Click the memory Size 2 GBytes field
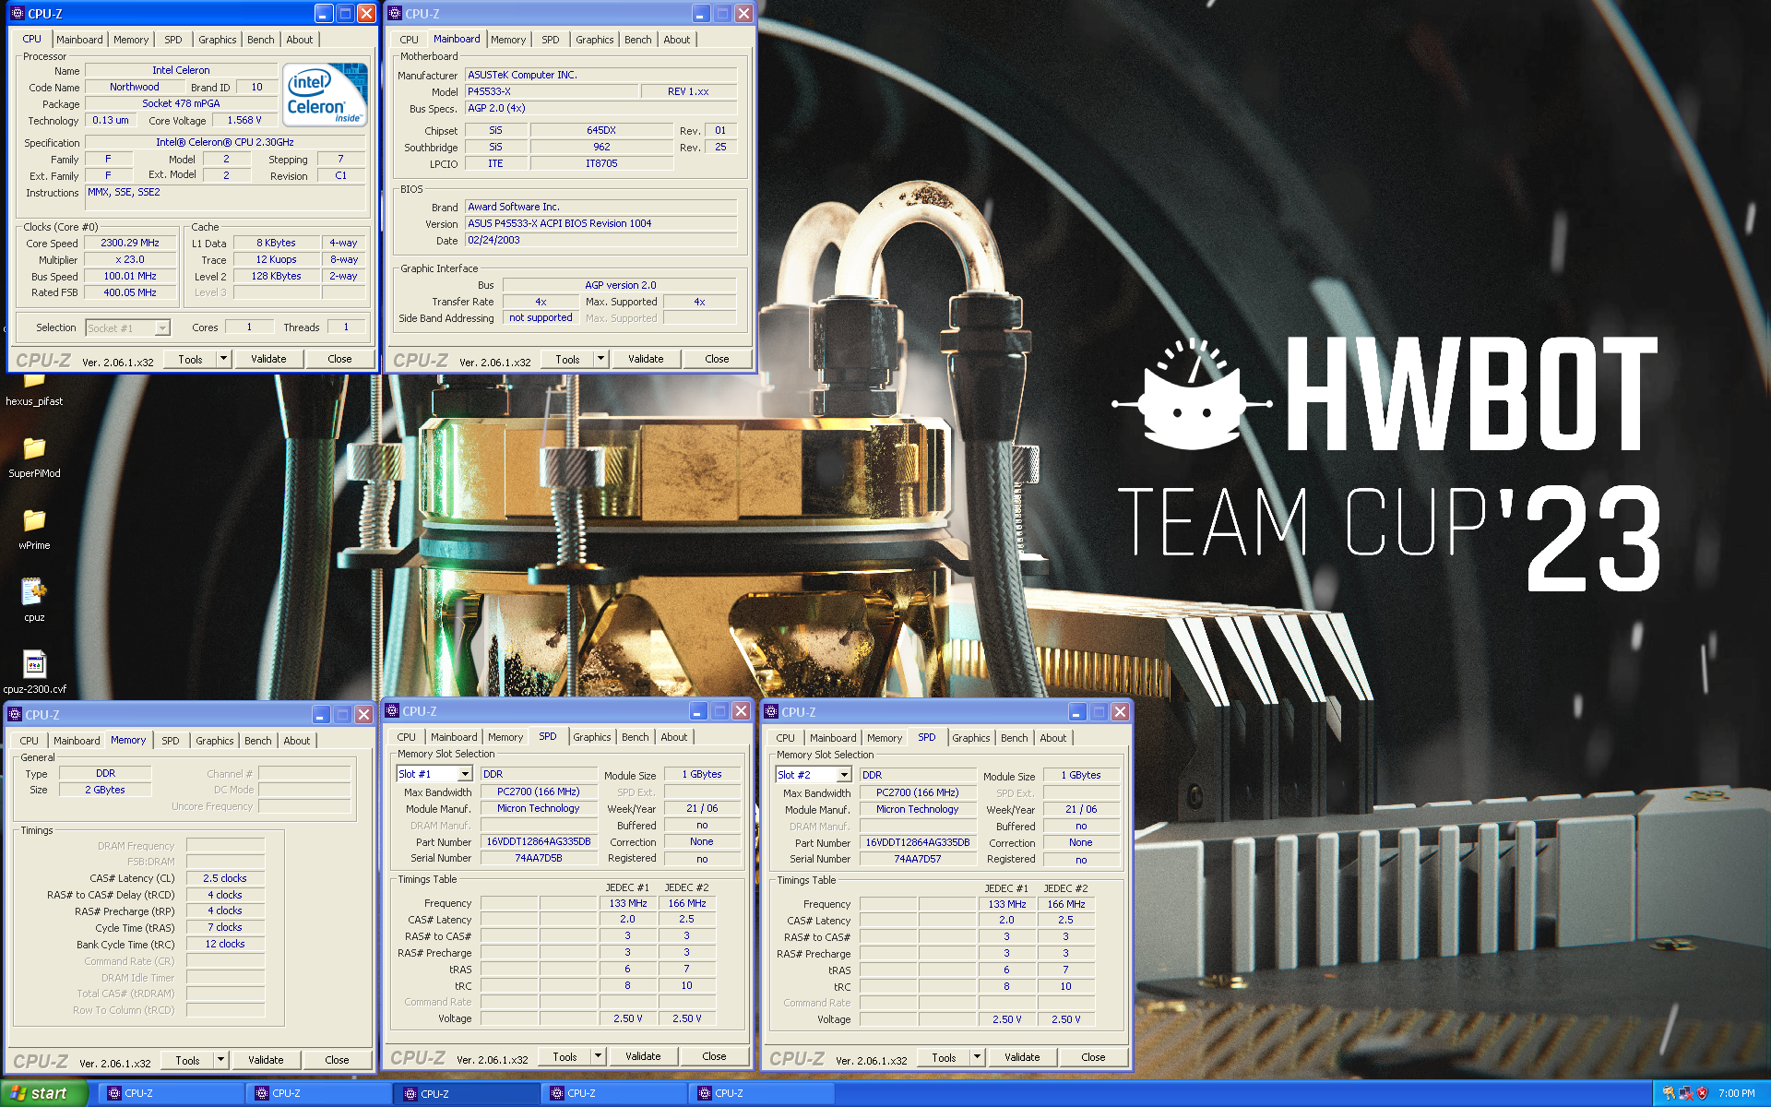 105,790
